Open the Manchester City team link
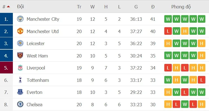 point(43,19)
